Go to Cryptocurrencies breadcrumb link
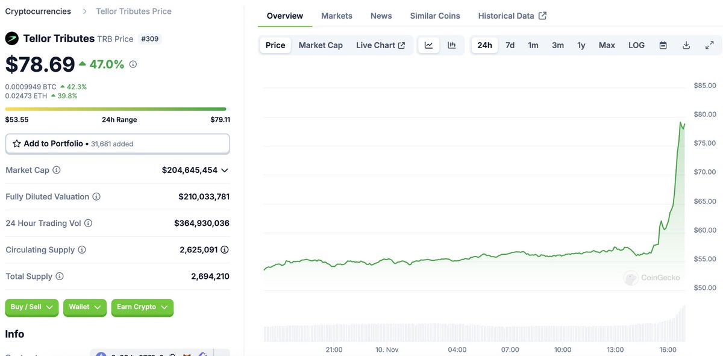Screen dimensions: 723x356 pos(38,11)
